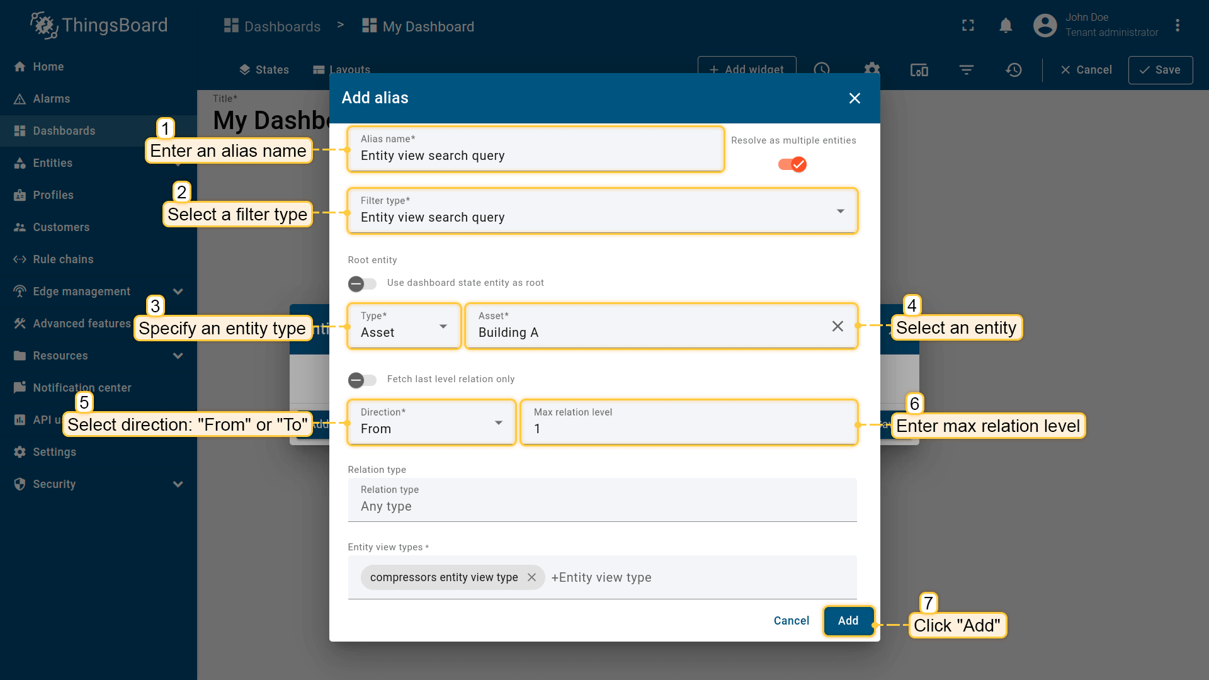Open the Direction dropdown showing From
The height and width of the screenshot is (680, 1209).
[431, 422]
